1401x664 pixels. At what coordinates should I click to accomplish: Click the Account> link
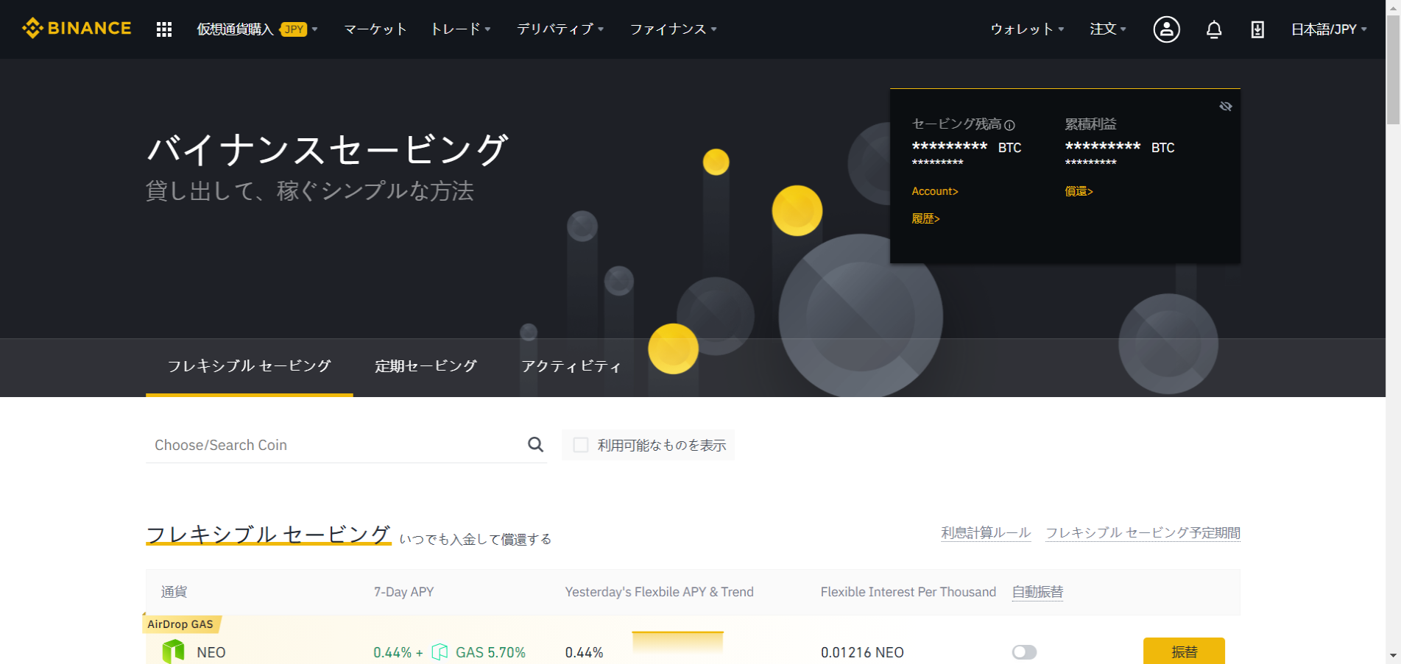(935, 191)
